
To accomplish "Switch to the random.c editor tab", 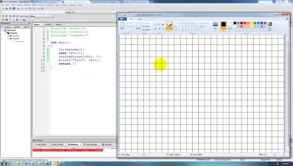I will point(59,25).
